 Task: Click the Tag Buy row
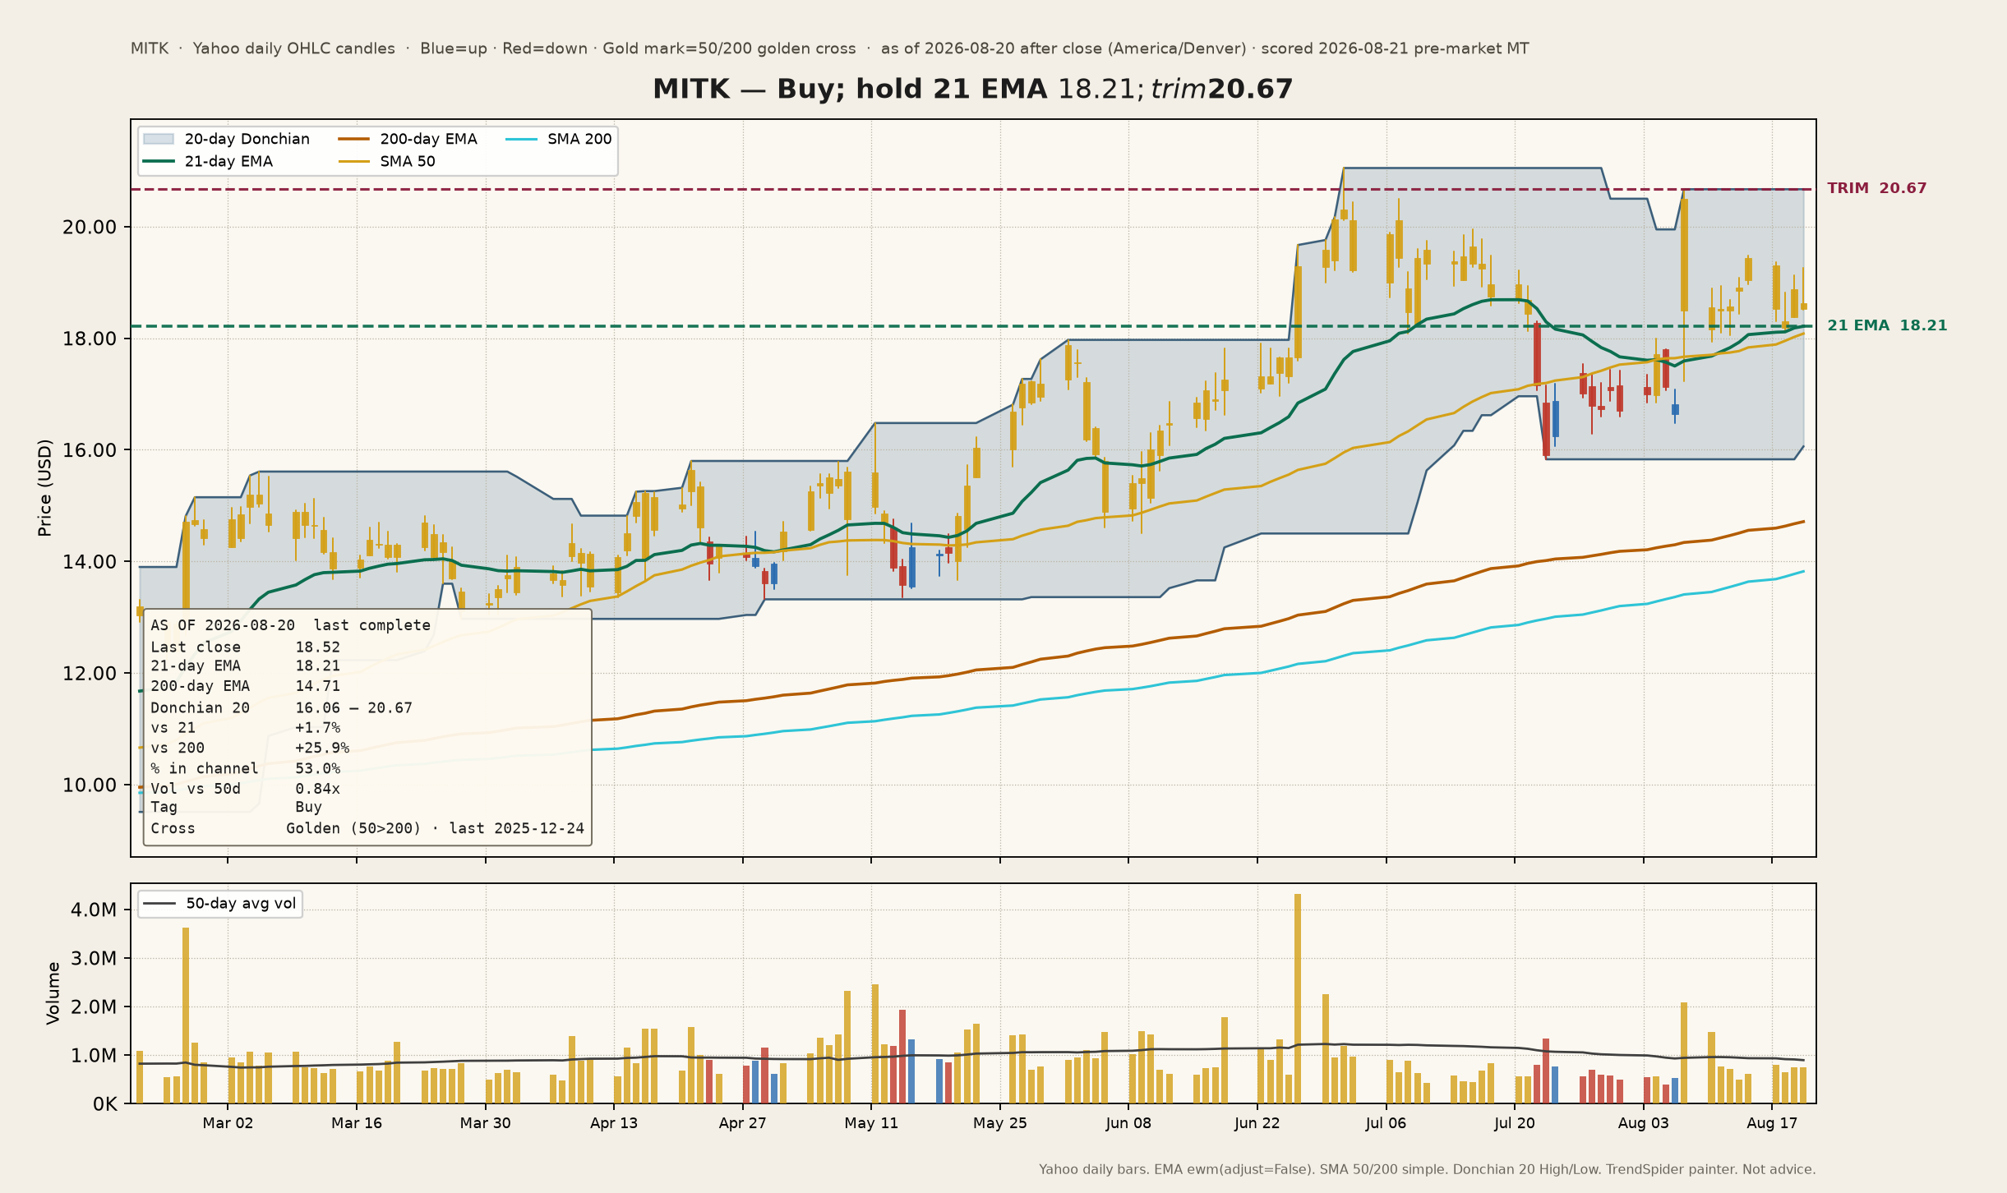(236, 807)
